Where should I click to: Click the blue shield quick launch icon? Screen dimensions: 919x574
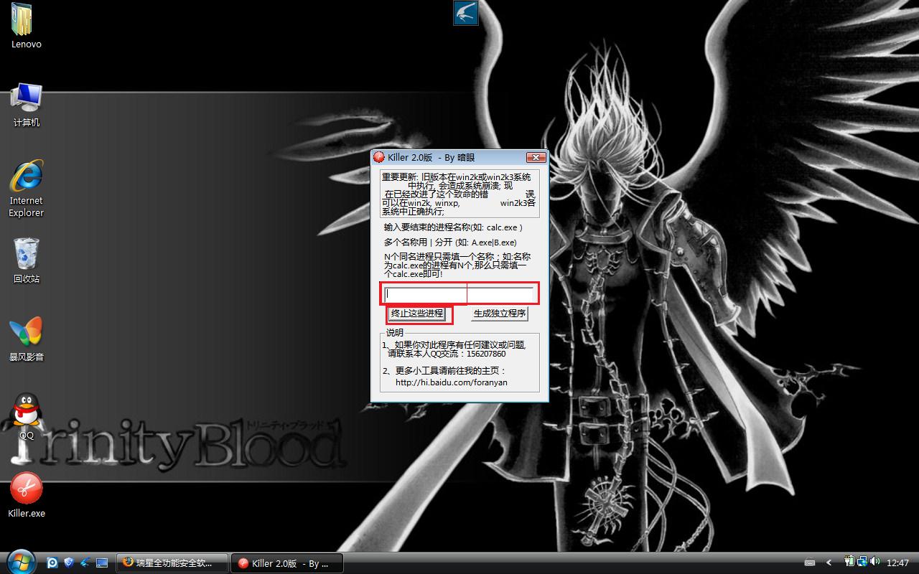click(x=69, y=563)
